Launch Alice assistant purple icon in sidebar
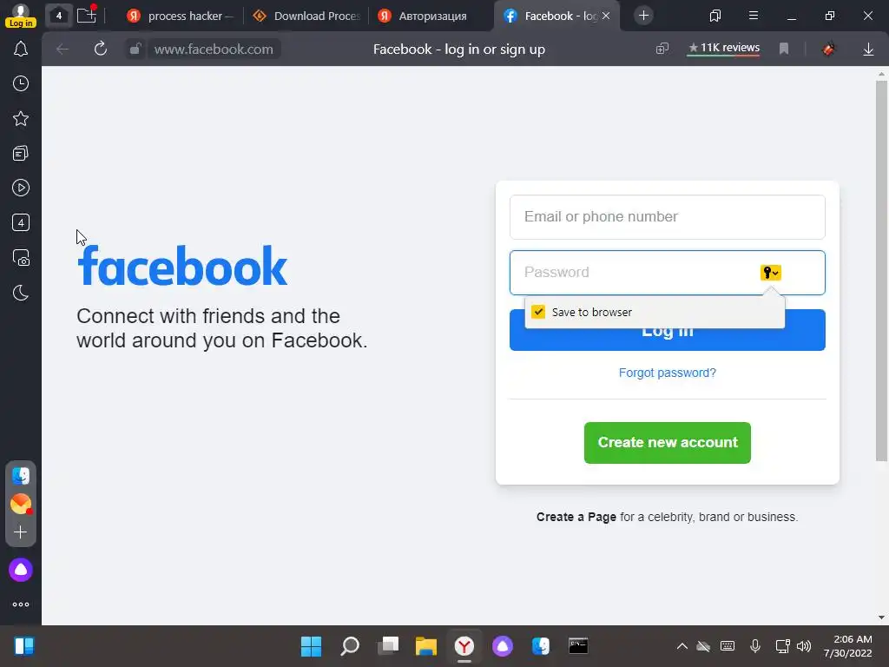889x667 pixels. click(x=21, y=570)
